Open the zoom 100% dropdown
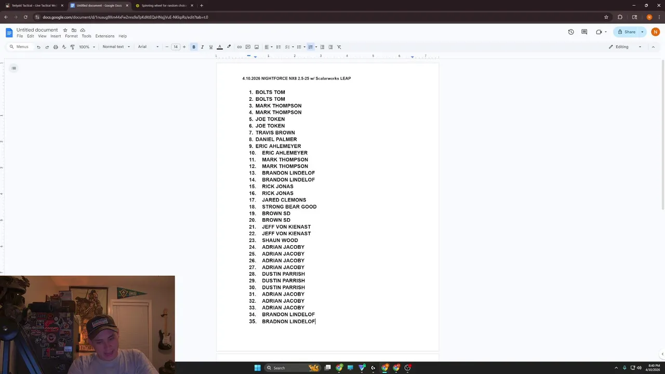 (87, 47)
